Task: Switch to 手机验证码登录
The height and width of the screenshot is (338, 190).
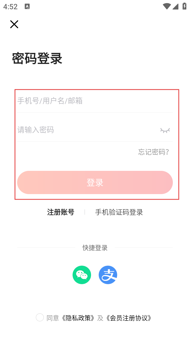Action: point(119,212)
